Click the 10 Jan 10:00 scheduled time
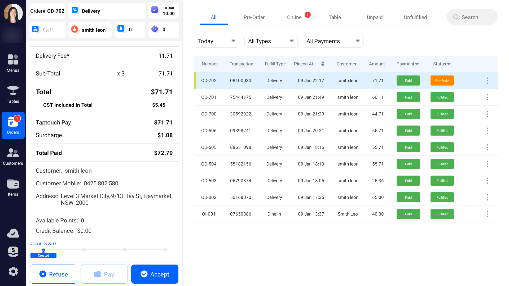 (x=169, y=11)
